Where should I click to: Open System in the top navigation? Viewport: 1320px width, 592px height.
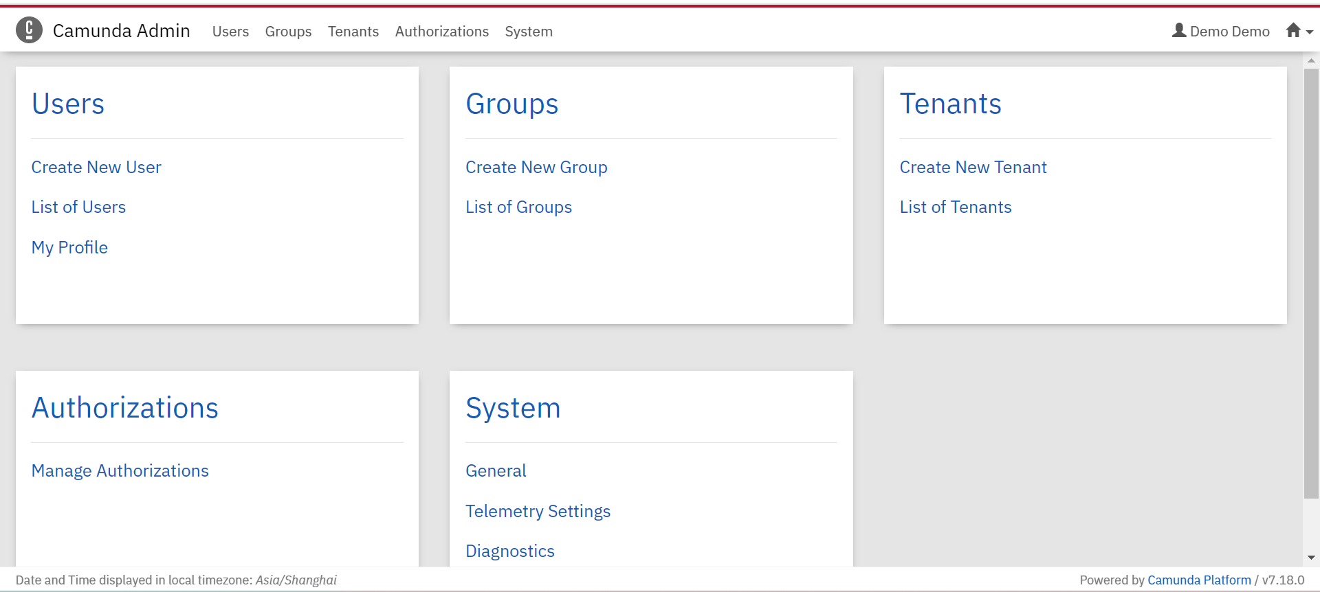pyautogui.click(x=529, y=32)
